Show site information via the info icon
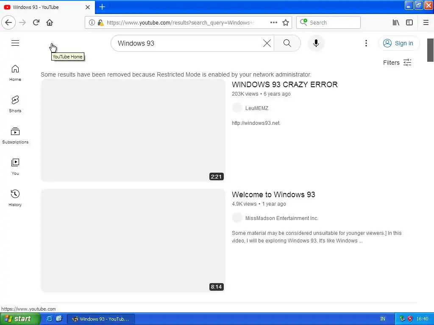 92,22
